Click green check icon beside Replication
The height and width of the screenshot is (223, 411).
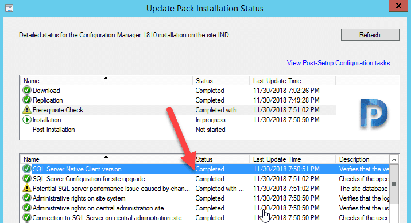pos(27,100)
